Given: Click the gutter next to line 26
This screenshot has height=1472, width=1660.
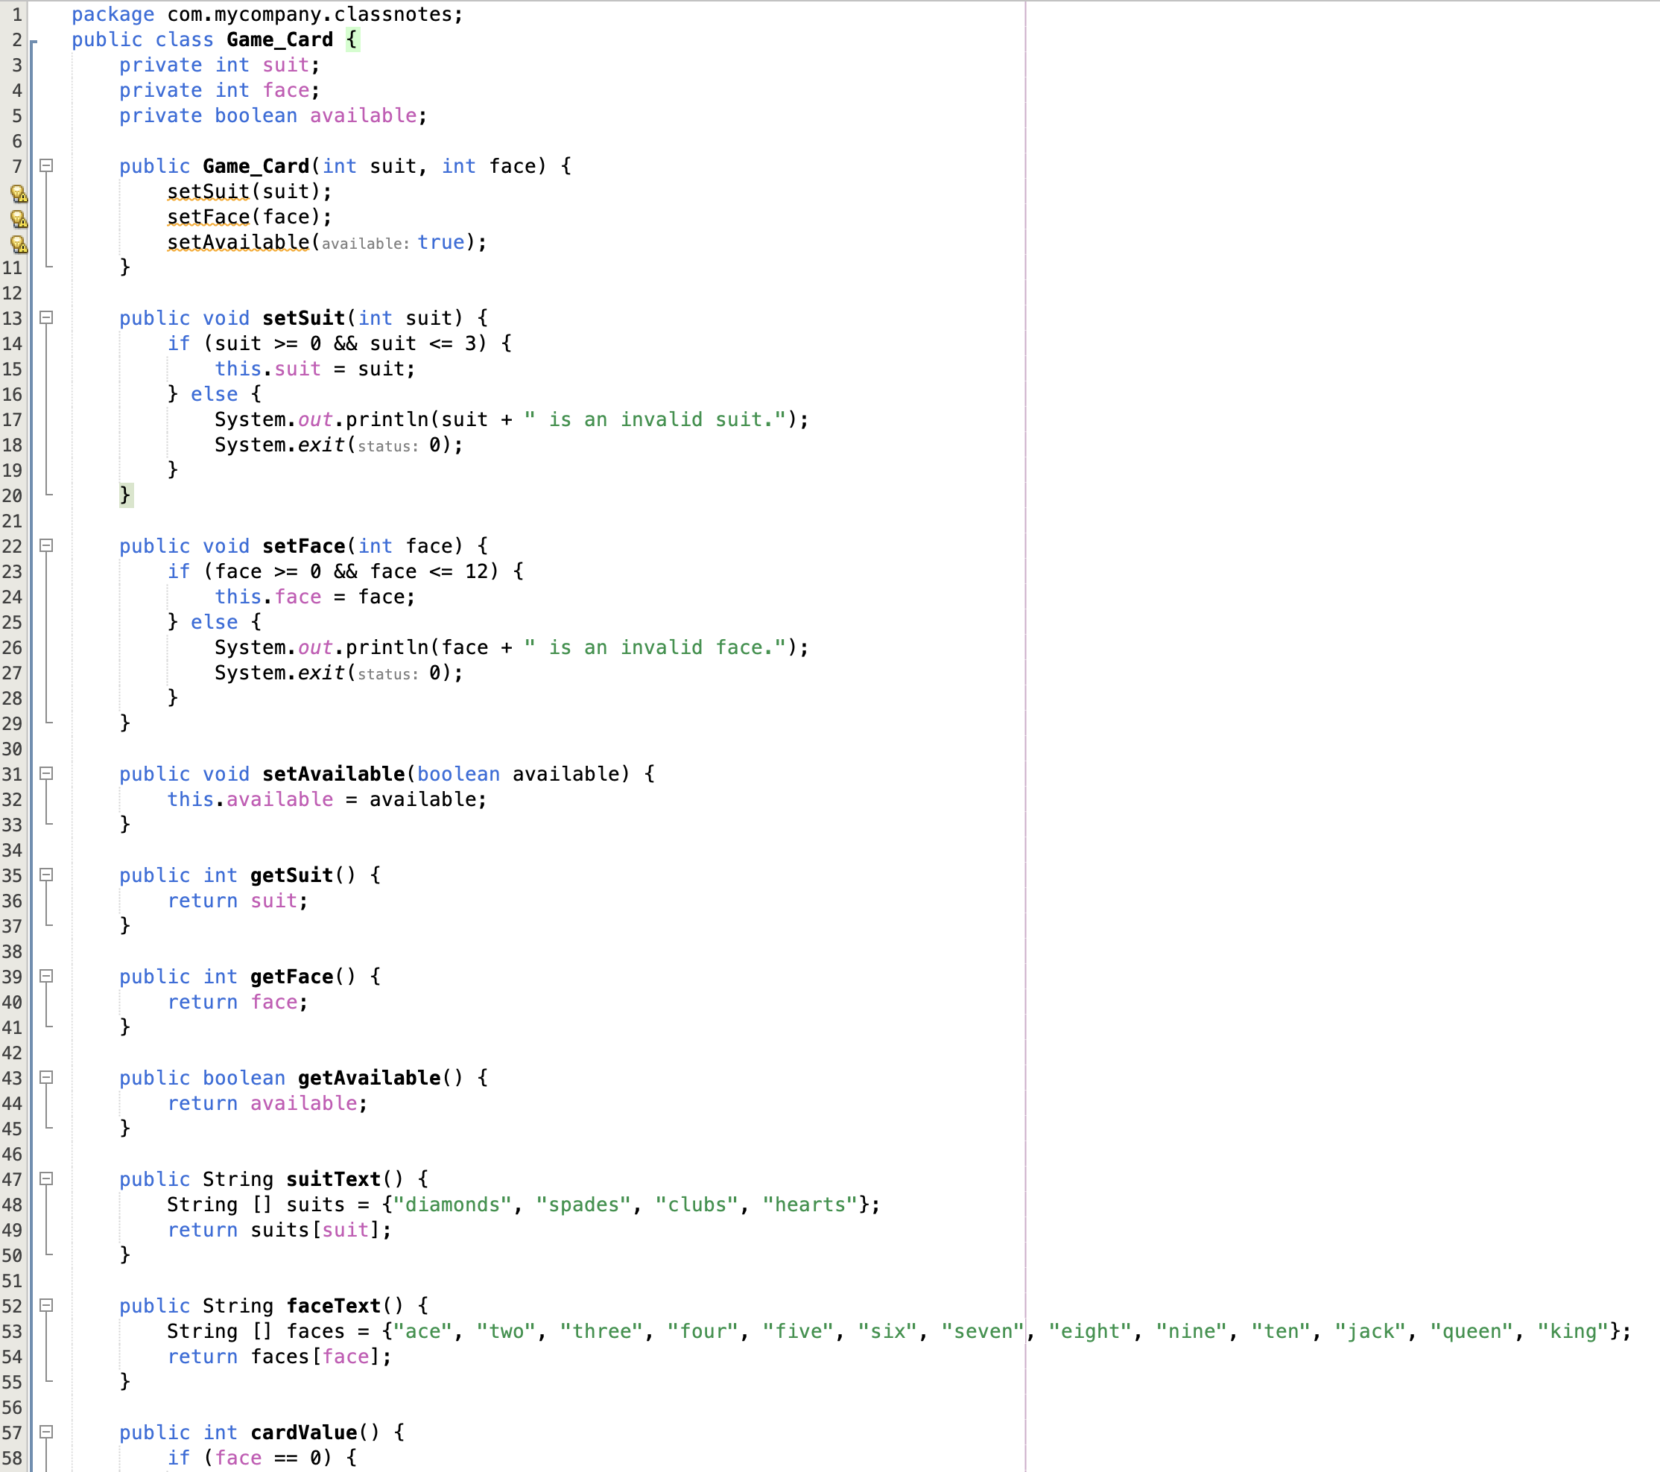Looking at the screenshot, I should [x=12, y=648].
